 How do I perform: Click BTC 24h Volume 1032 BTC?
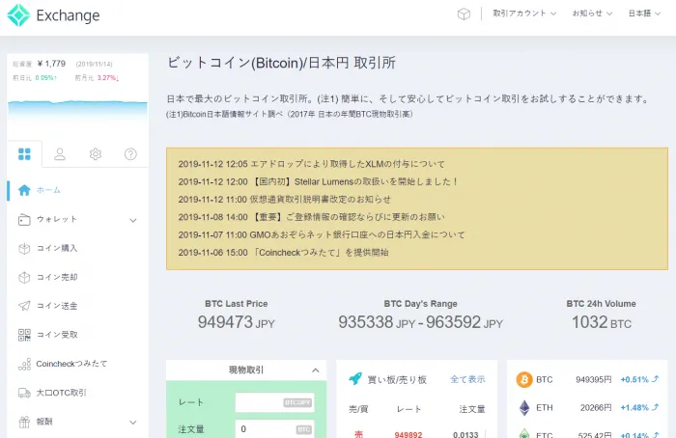pos(602,322)
